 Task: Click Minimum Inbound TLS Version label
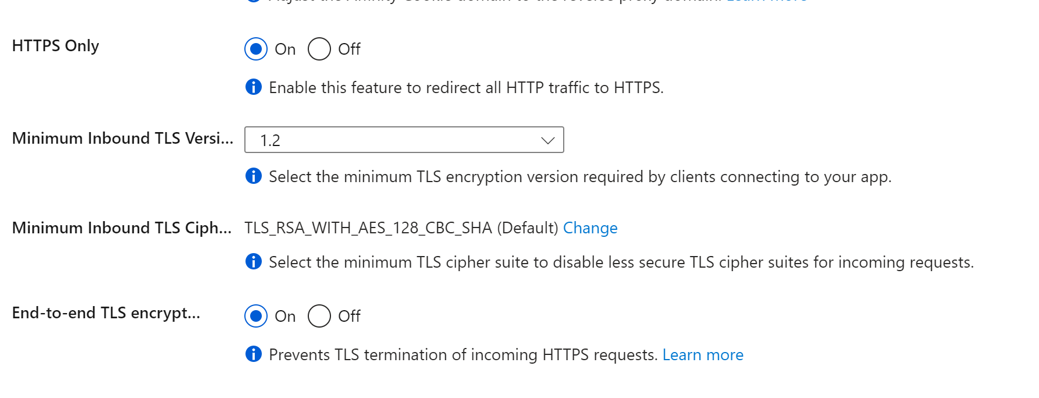[122, 138]
